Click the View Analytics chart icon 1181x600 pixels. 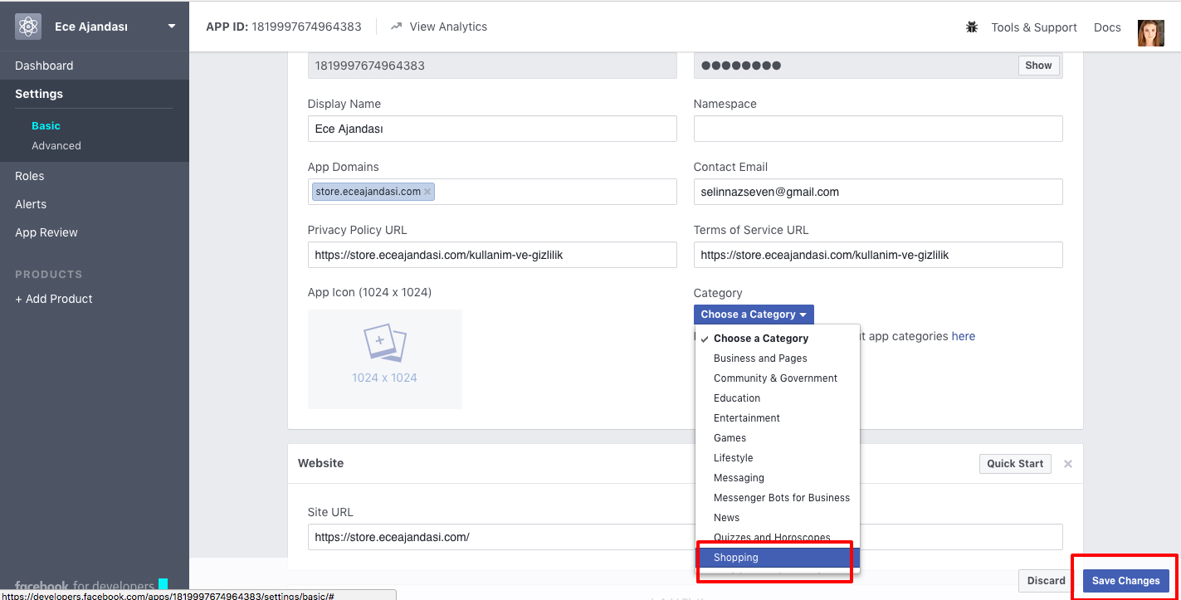pos(397,27)
